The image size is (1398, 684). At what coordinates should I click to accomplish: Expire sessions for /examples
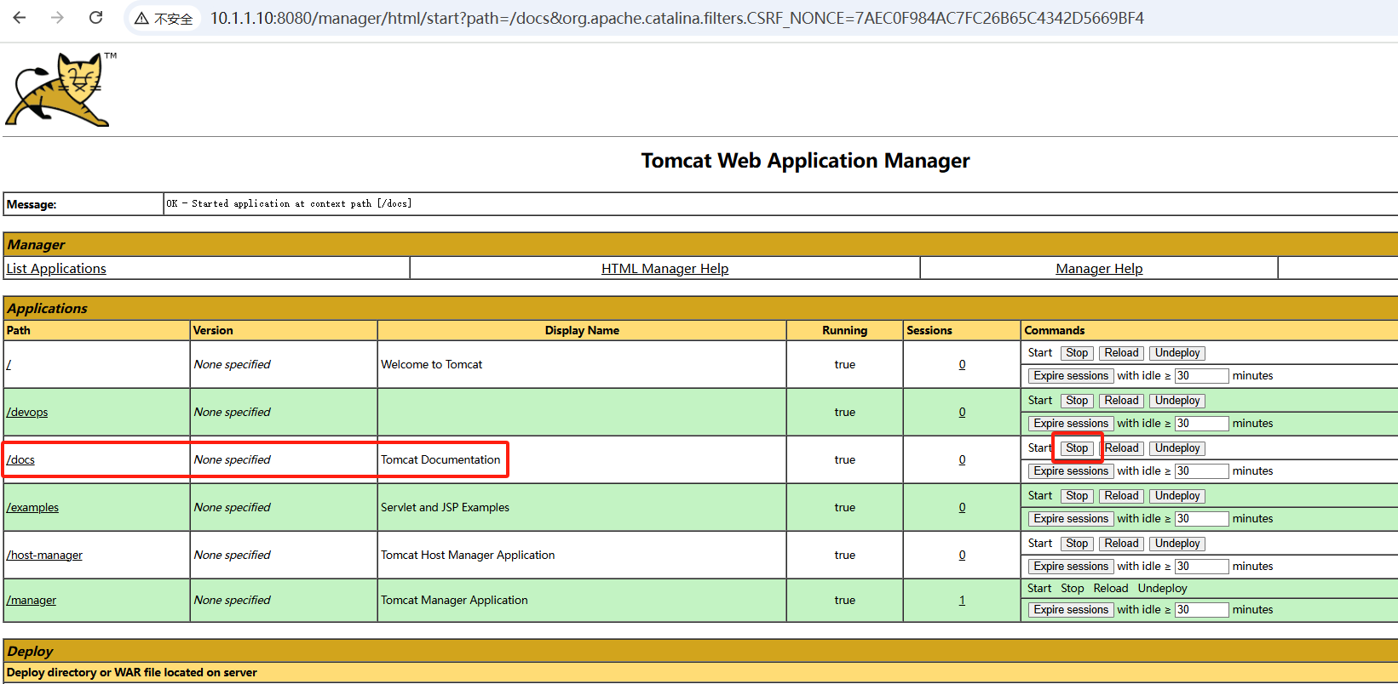[1071, 519]
